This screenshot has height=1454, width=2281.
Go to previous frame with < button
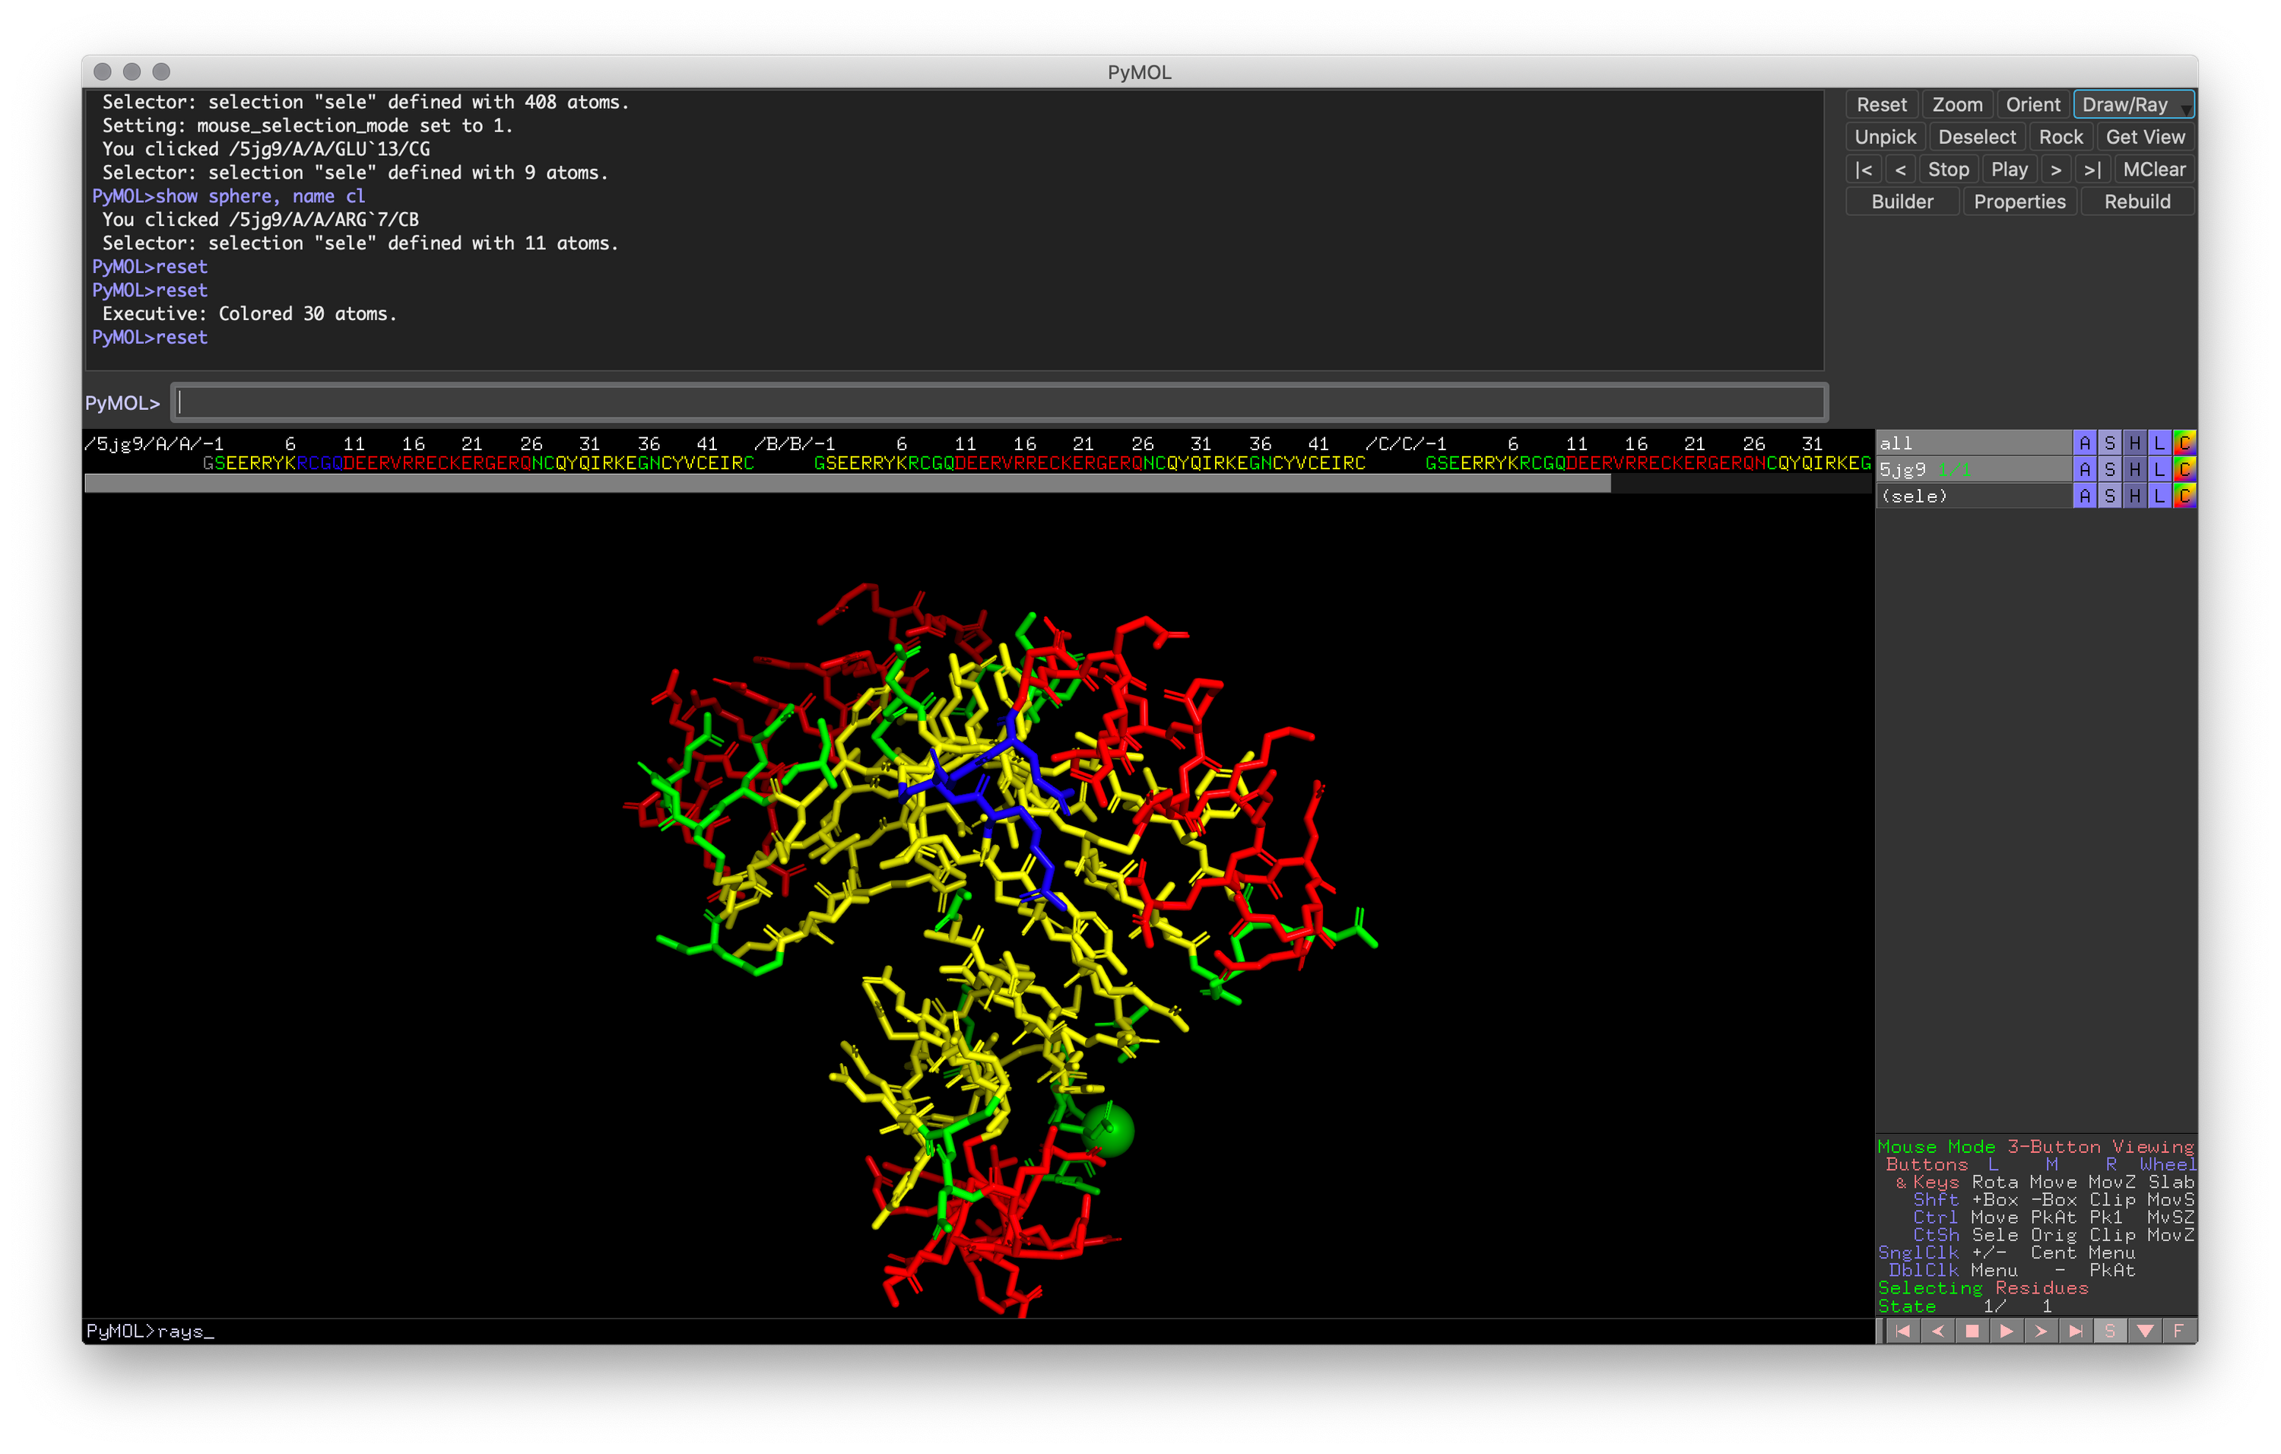click(x=1900, y=169)
